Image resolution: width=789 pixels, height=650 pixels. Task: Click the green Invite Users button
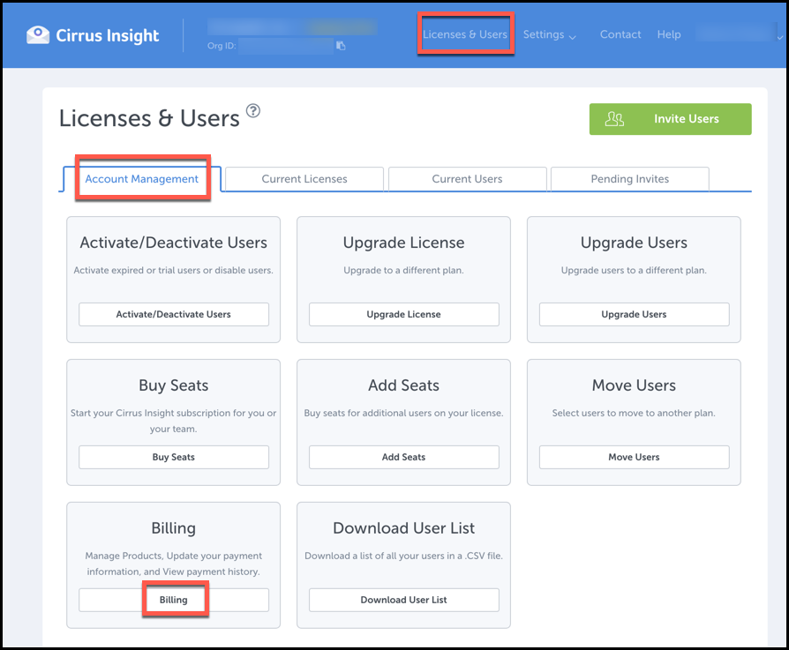[670, 119]
